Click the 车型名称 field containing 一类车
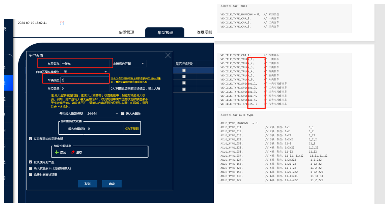Screen dimensions: 389x211 tap(85, 64)
